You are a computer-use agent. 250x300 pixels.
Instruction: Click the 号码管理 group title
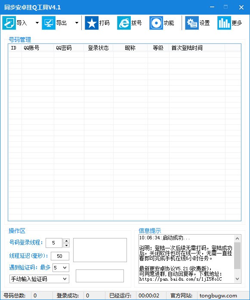[20, 40]
